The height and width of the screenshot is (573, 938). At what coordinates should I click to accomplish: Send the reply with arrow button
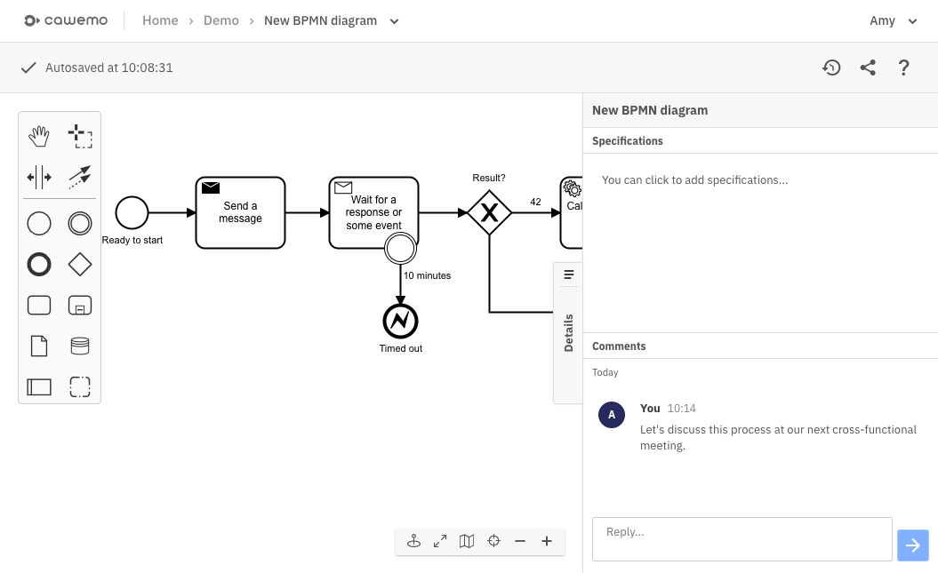pos(913,545)
